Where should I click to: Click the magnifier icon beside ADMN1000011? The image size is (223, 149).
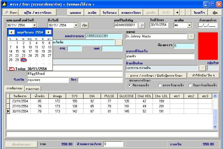[141, 25]
